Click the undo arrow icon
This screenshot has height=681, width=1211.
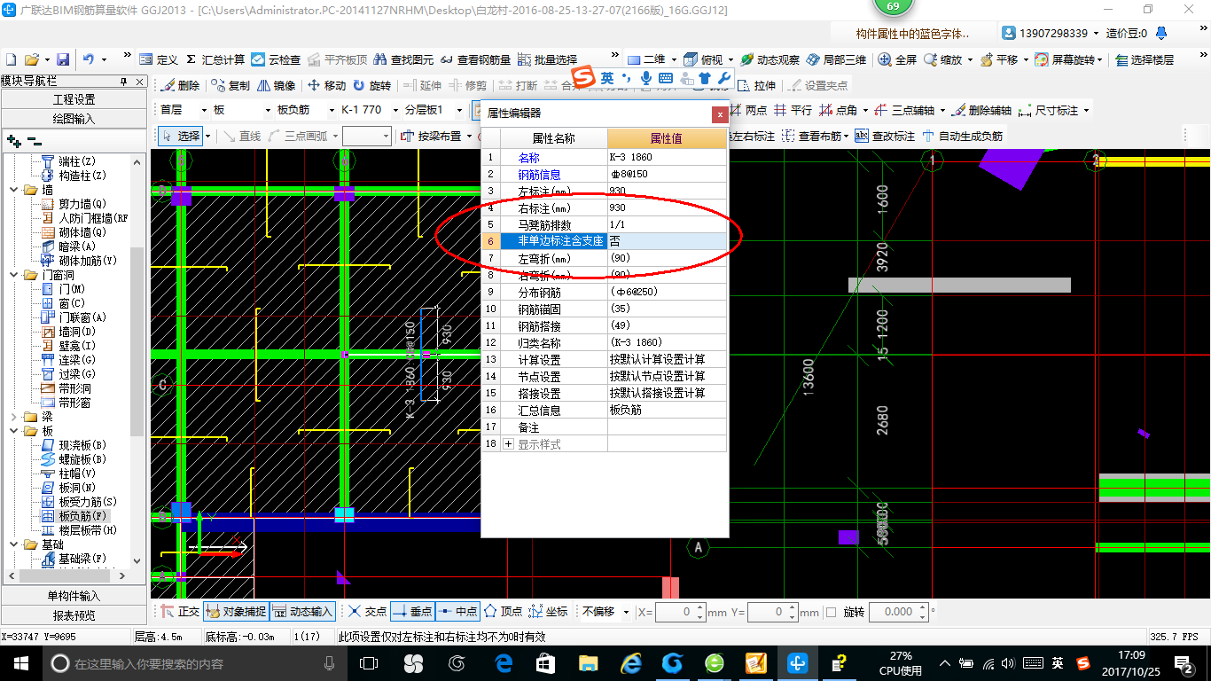coord(89,59)
